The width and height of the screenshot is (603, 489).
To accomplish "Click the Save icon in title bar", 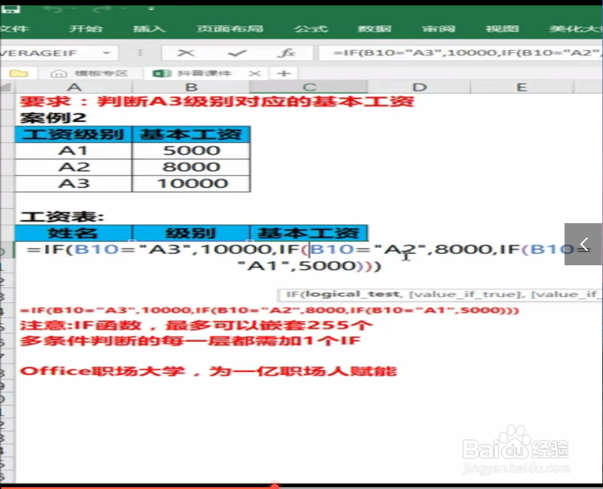I will point(10,9).
